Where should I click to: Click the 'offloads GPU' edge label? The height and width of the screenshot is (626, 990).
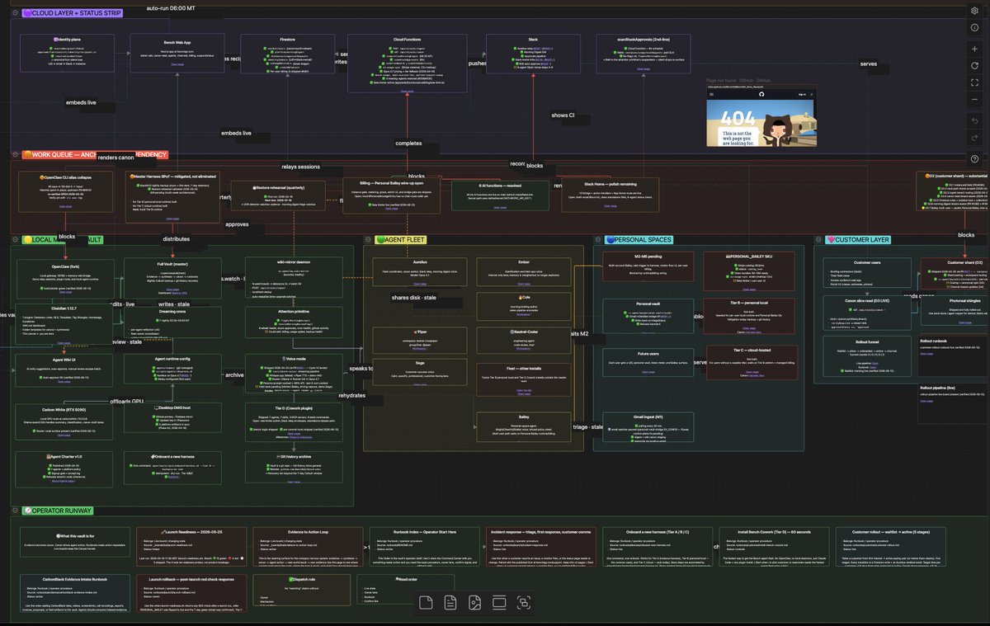point(126,402)
